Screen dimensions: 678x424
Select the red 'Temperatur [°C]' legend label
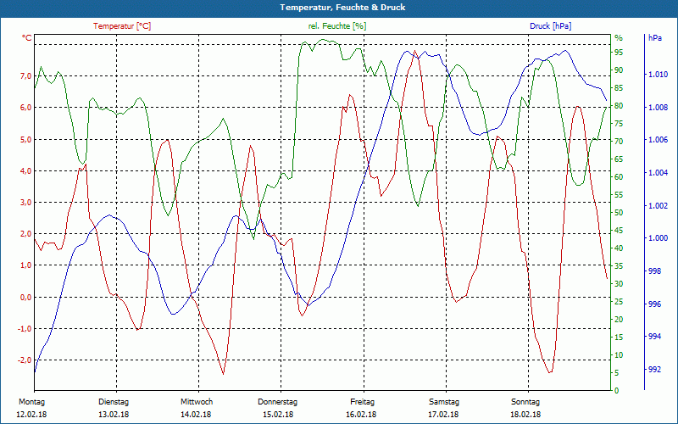122,26
